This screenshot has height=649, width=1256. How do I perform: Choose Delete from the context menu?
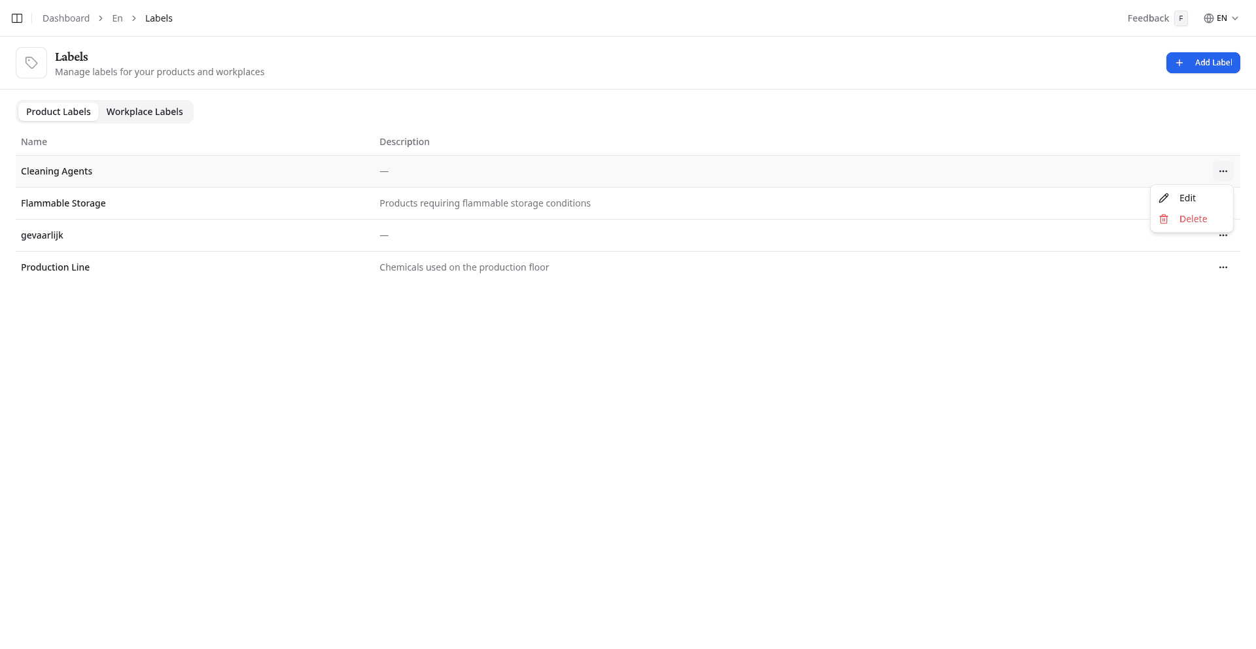1193,219
